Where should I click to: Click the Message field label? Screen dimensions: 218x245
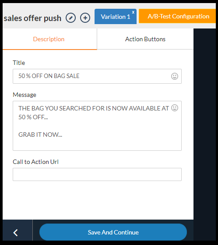click(x=25, y=95)
